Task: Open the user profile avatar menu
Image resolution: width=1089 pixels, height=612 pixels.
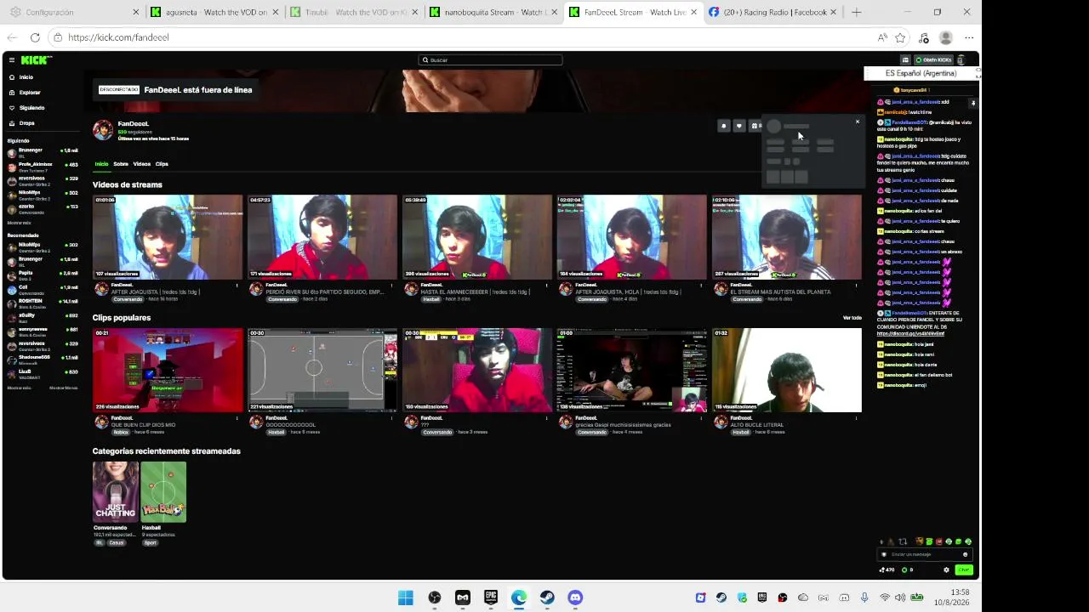Action: 961,60
